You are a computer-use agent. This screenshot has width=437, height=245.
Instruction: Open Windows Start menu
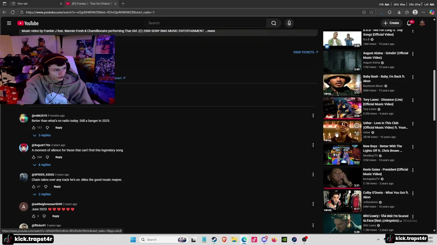pos(133,240)
